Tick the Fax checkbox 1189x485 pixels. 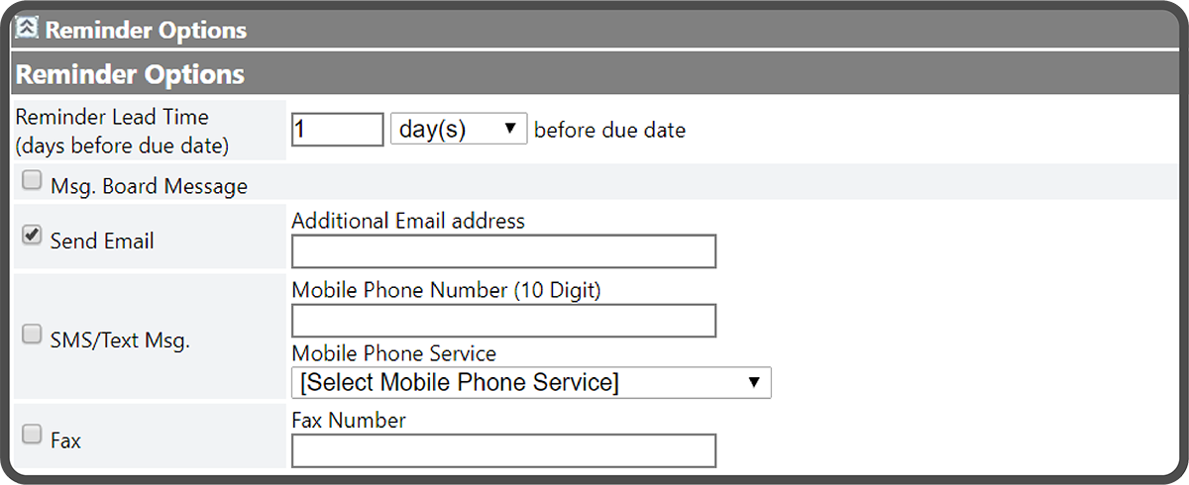(33, 435)
